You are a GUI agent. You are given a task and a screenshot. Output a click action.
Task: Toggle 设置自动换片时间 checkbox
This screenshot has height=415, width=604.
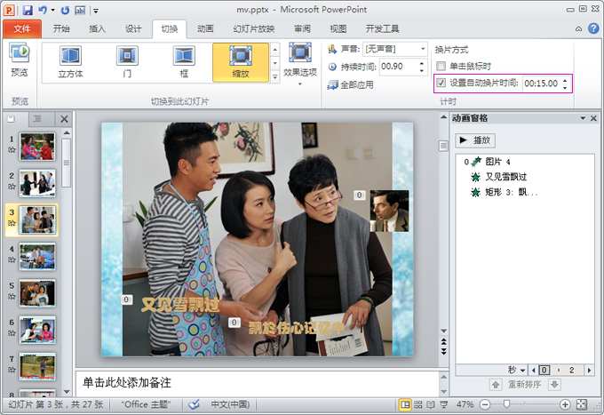click(x=441, y=83)
